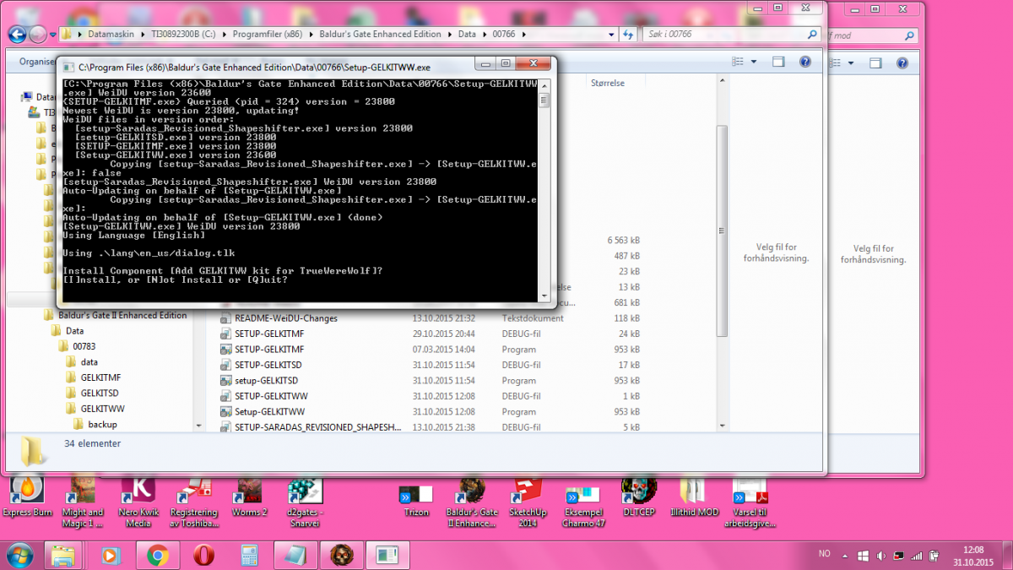Image resolution: width=1013 pixels, height=570 pixels.
Task: Click the Datamaskin breadcrumb
Action: [111, 35]
